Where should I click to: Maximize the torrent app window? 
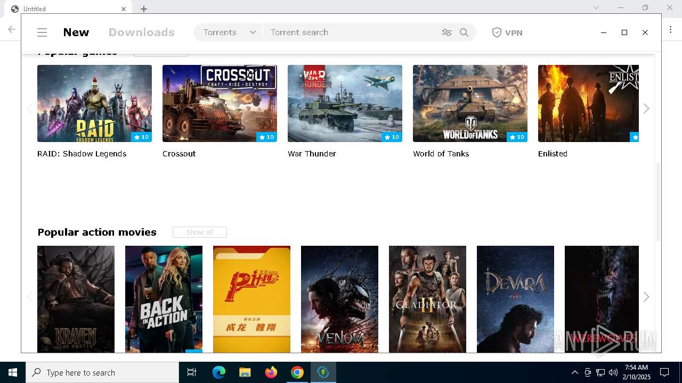click(x=624, y=32)
